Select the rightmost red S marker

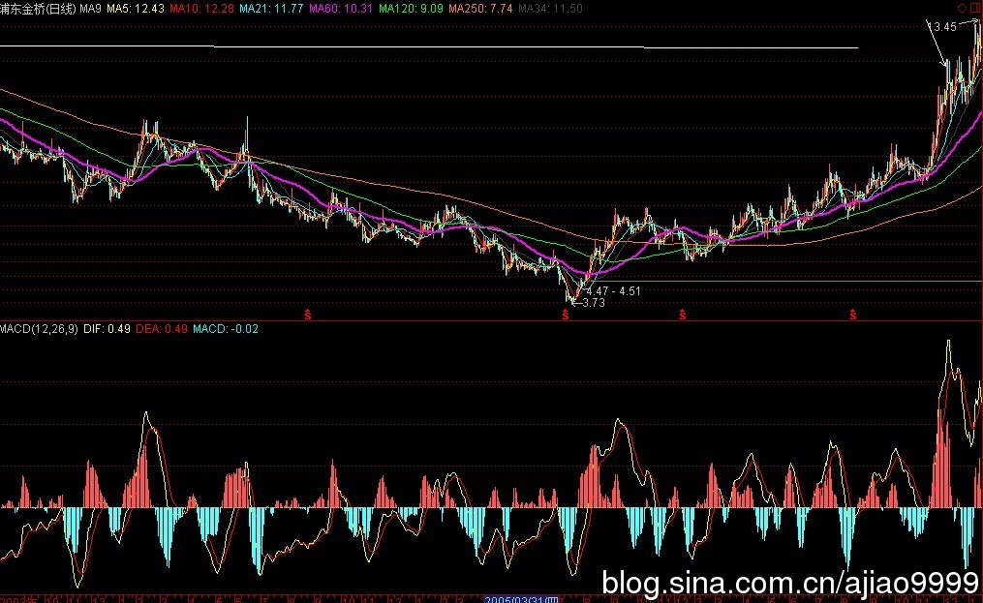pyautogui.click(x=853, y=314)
